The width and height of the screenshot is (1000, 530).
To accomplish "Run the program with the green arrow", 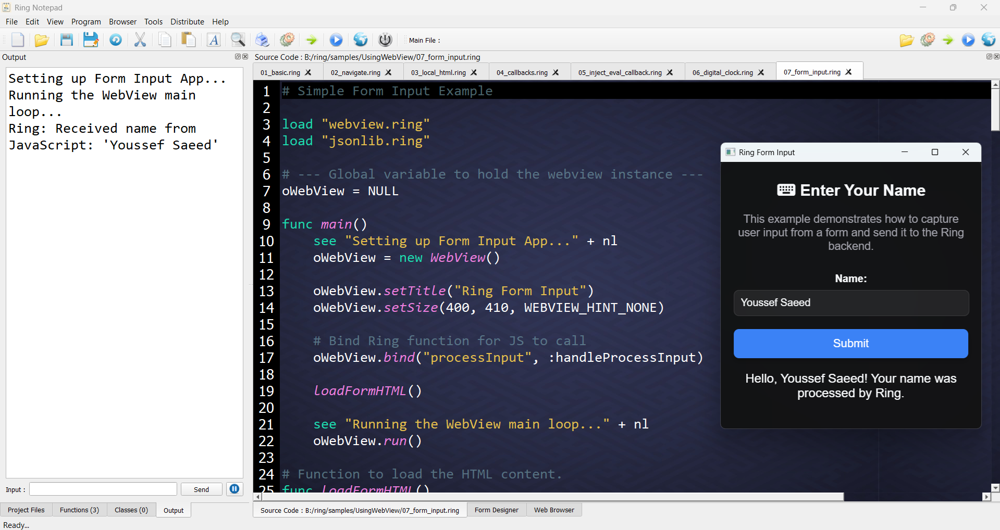I will (311, 40).
